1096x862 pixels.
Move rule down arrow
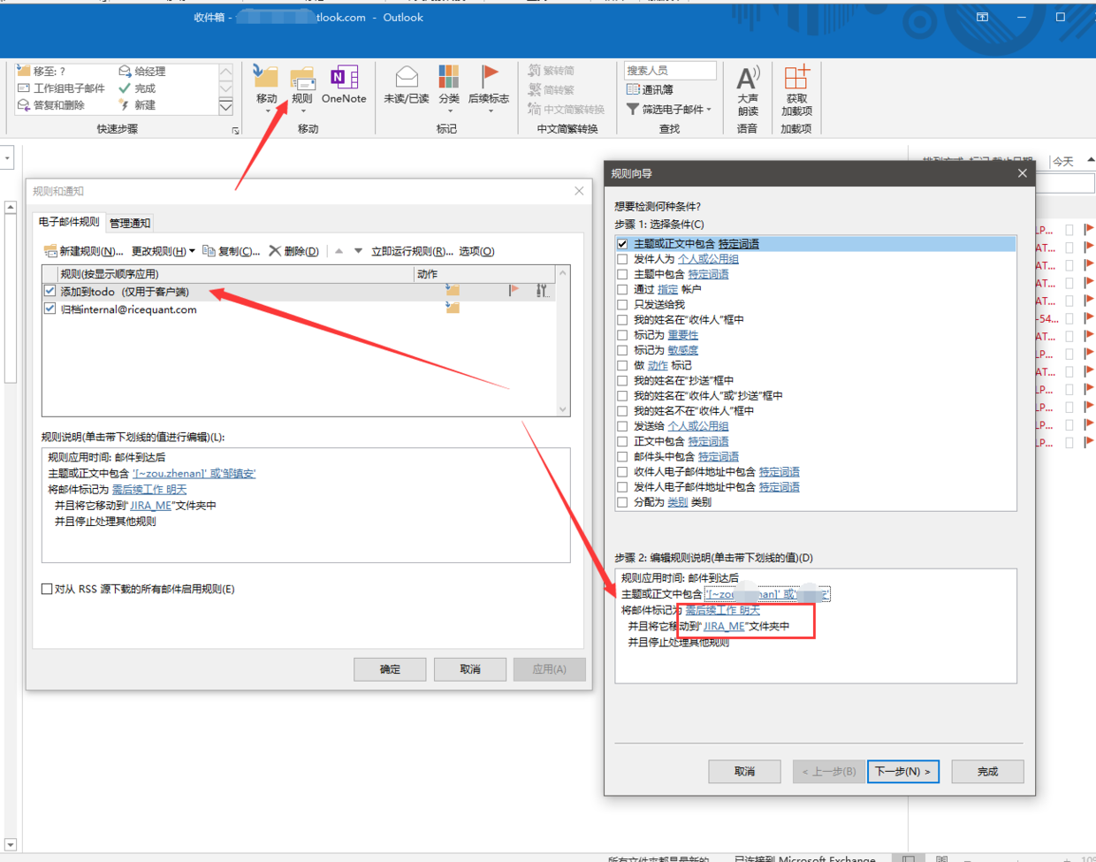[358, 251]
